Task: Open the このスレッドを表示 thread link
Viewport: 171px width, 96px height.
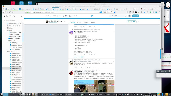Action: (79, 57)
